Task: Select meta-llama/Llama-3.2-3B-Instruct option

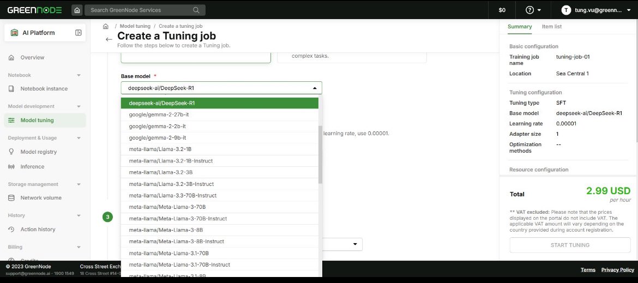Action: (220, 184)
